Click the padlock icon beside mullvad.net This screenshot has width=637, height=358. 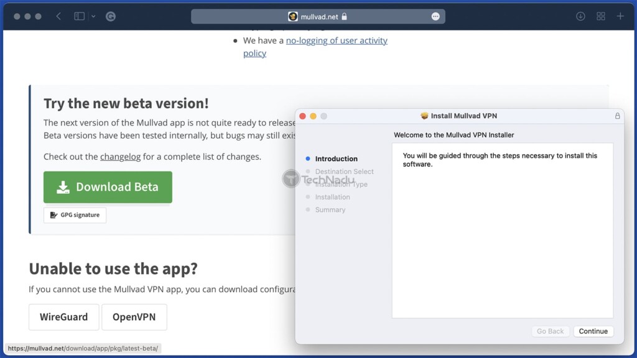point(344,17)
